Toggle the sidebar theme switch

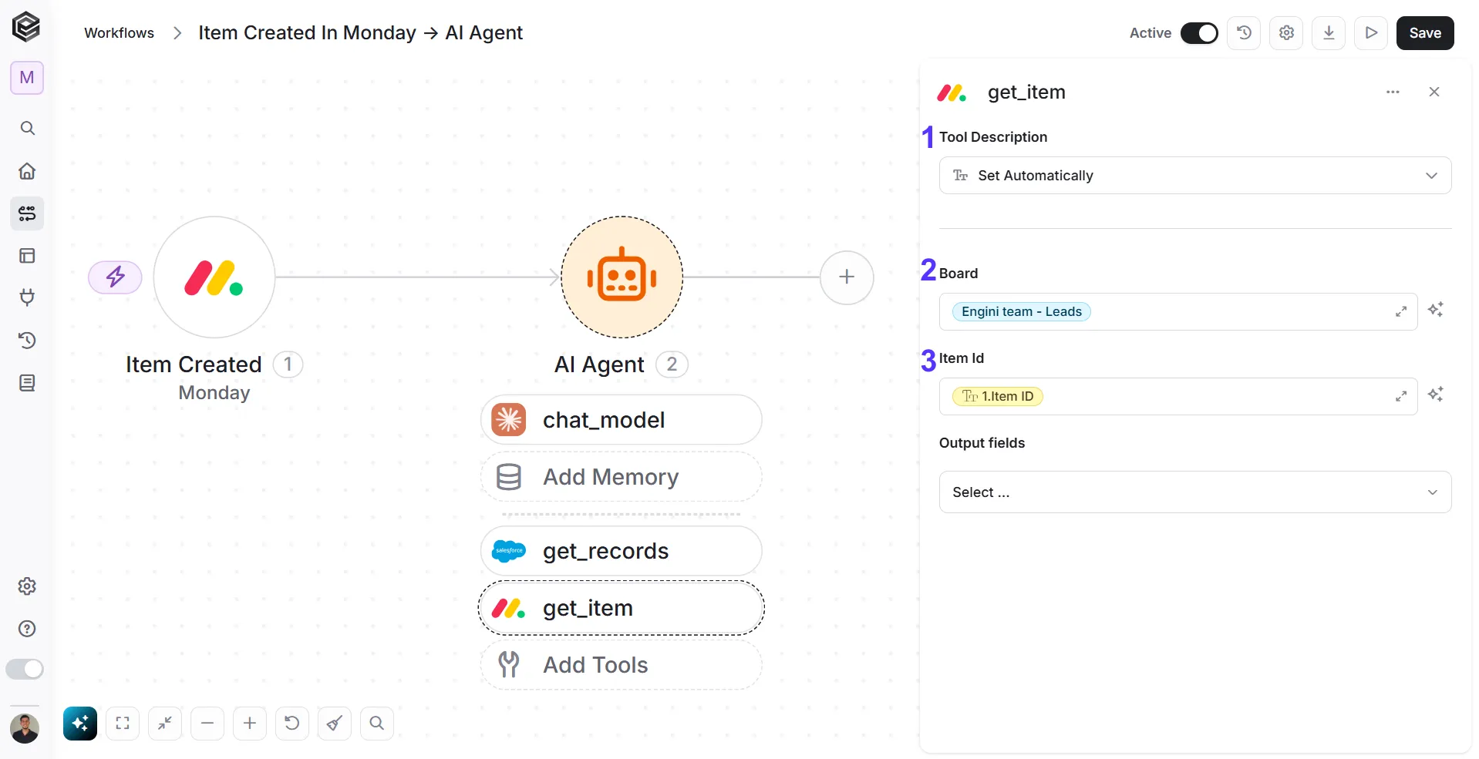tap(25, 669)
